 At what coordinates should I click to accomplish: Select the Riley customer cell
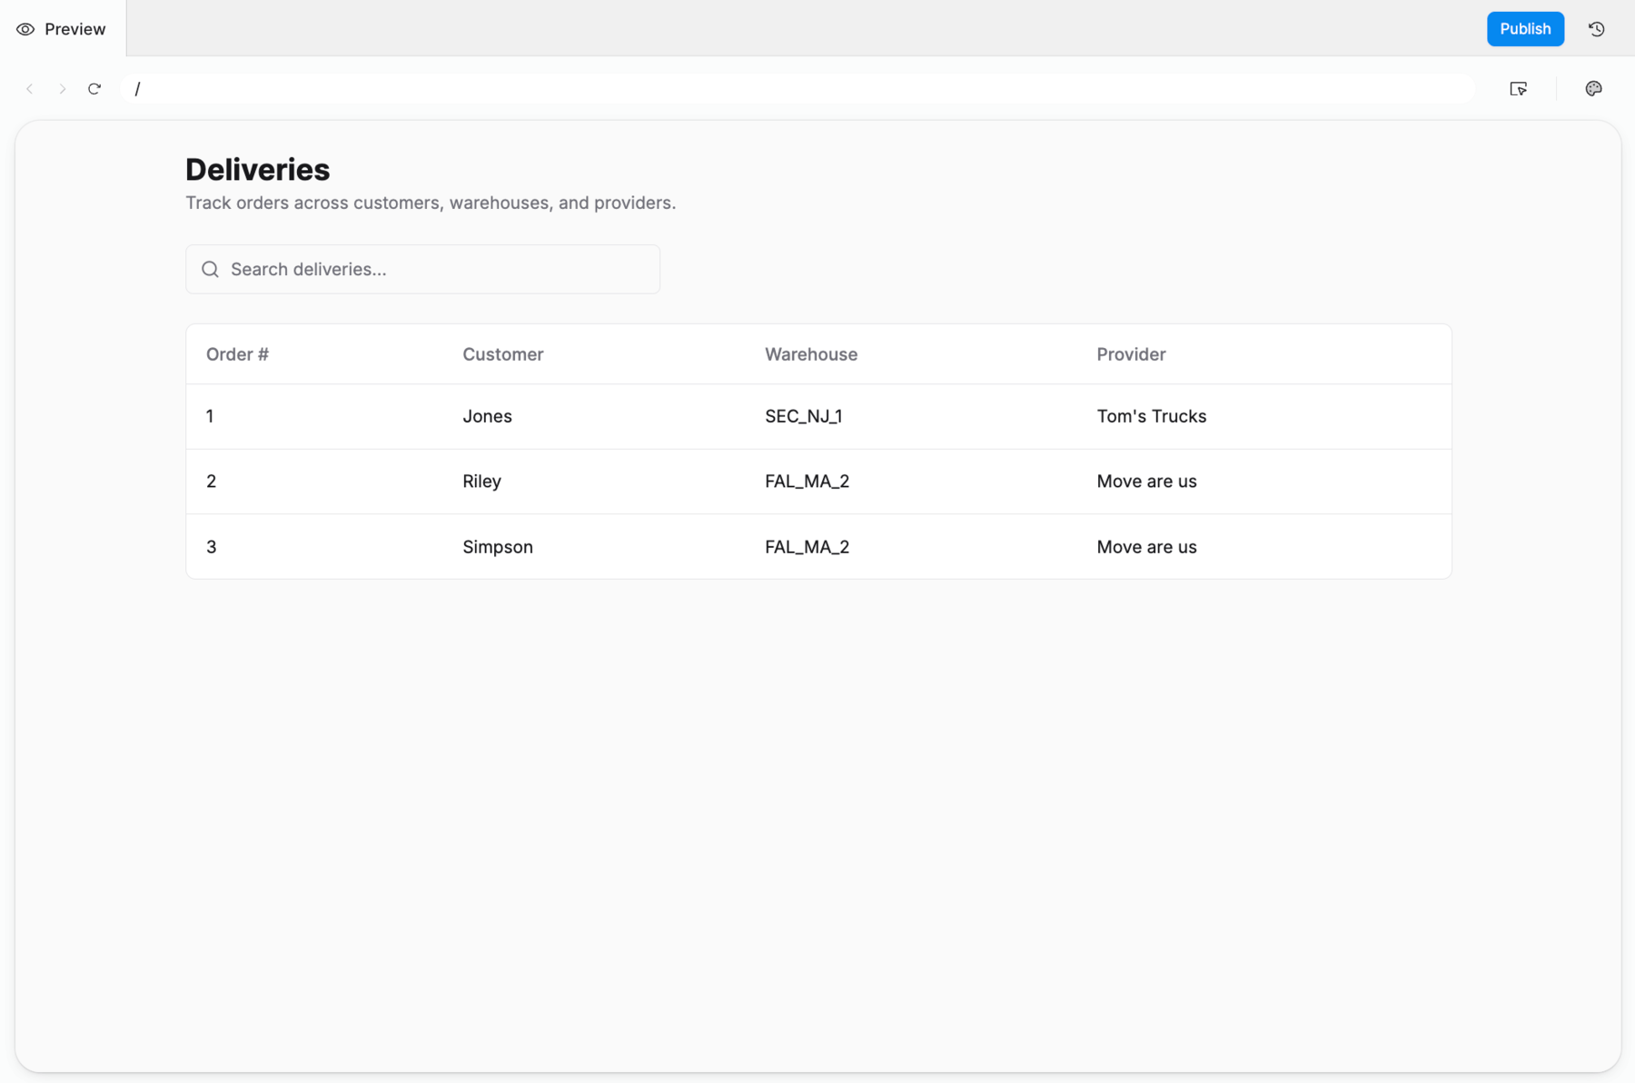point(481,482)
